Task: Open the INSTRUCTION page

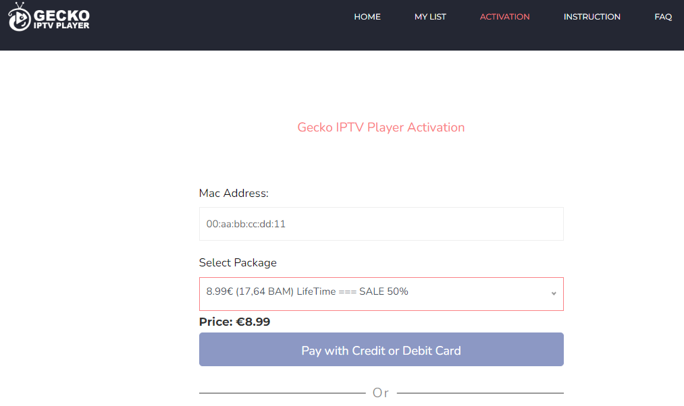Action: (591, 17)
